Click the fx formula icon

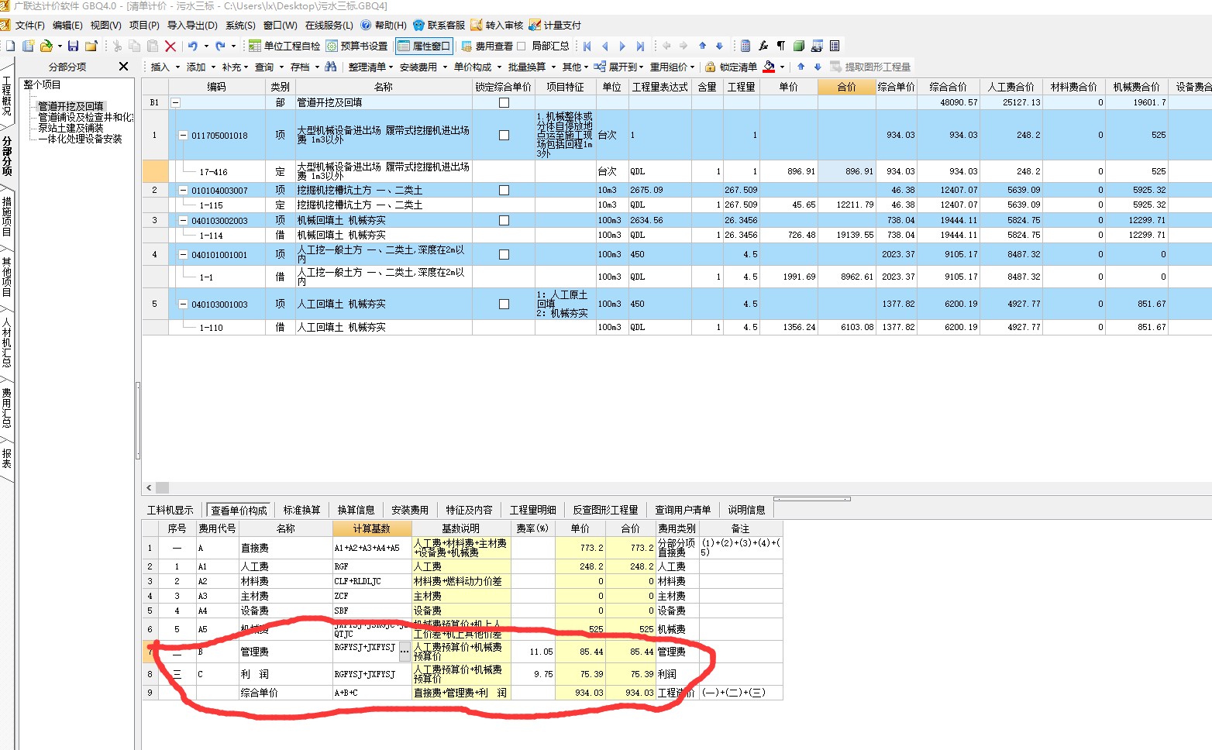763,46
